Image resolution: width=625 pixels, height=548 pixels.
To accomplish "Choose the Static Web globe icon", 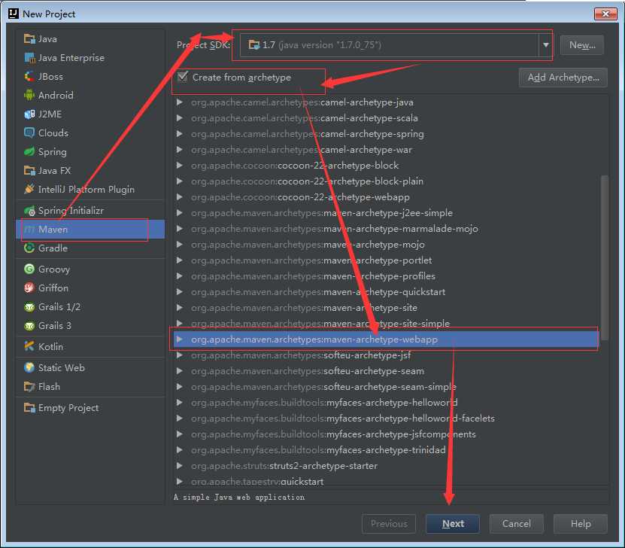I will click(29, 367).
